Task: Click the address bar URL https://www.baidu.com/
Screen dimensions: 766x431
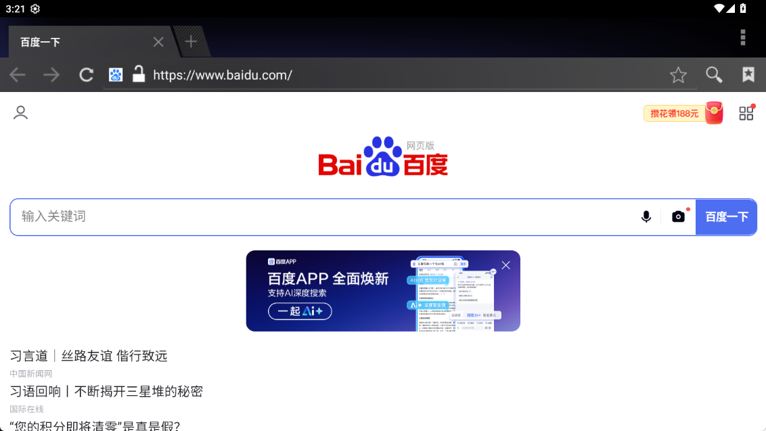Action: click(223, 74)
